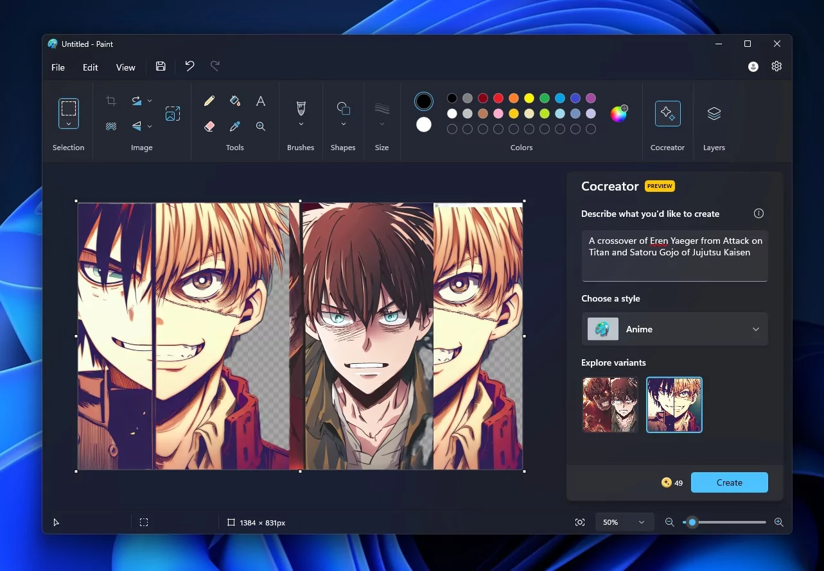This screenshot has width=824, height=571.
Task: Click the Crop image icon
Action: point(111,101)
